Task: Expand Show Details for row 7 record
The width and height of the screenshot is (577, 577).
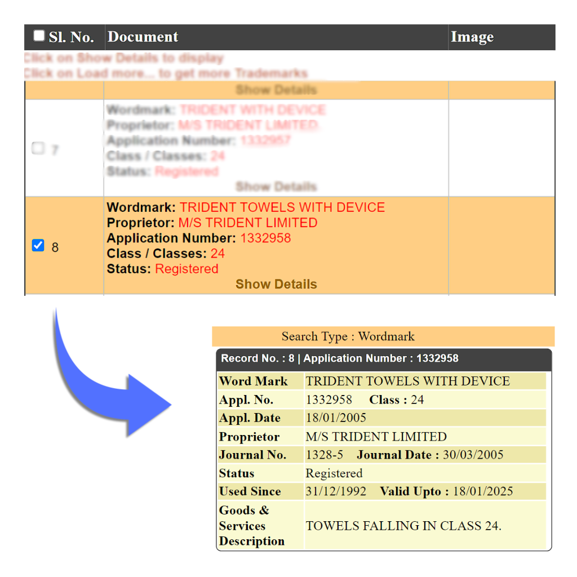Action: click(276, 187)
